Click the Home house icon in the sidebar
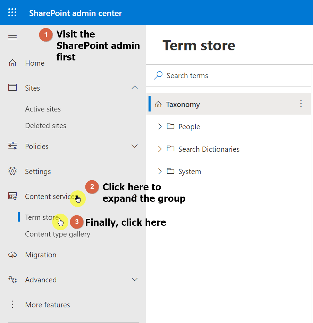This screenshot has width=313, height=323. tap(12, 63)
